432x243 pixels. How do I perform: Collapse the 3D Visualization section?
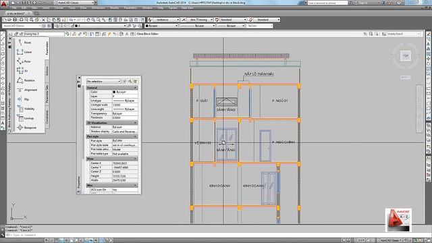point(135,123)
